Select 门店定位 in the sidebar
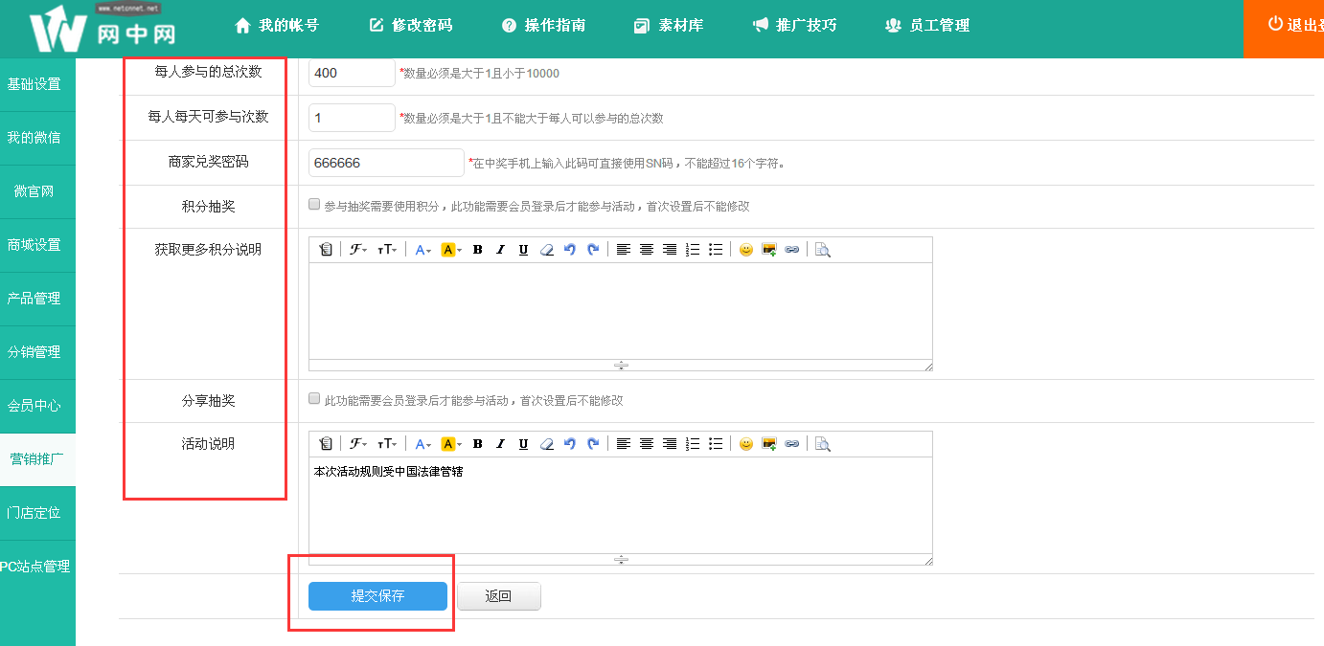This screenshot has width=1324, height=646. (x=37, y=513)
